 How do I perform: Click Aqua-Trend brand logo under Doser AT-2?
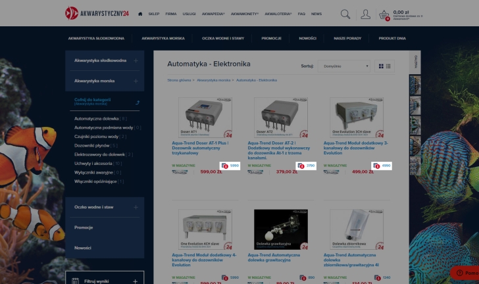point(255,172)
